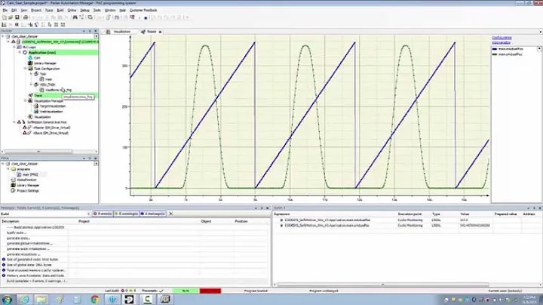The width and height of the screenshot is (543, 305).
Task: Click the New file toolbar icon
Action: tap(5, 17)
